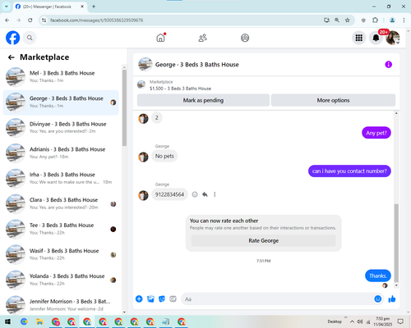Click the 'Any pet?' sent message
Image resolution: width=411 pixels, height=328 pixels.
376,133
